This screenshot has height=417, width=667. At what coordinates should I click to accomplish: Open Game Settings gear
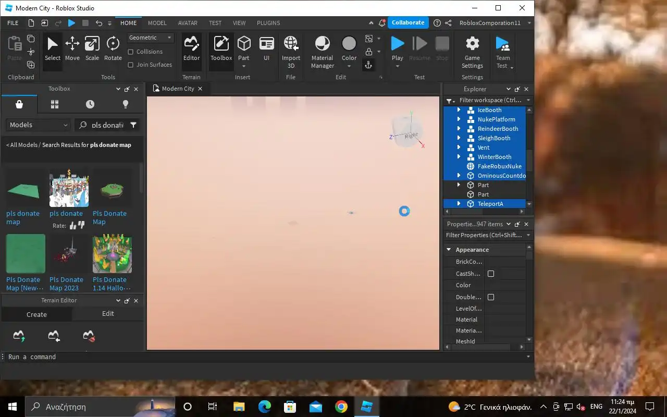click(472, 52)
